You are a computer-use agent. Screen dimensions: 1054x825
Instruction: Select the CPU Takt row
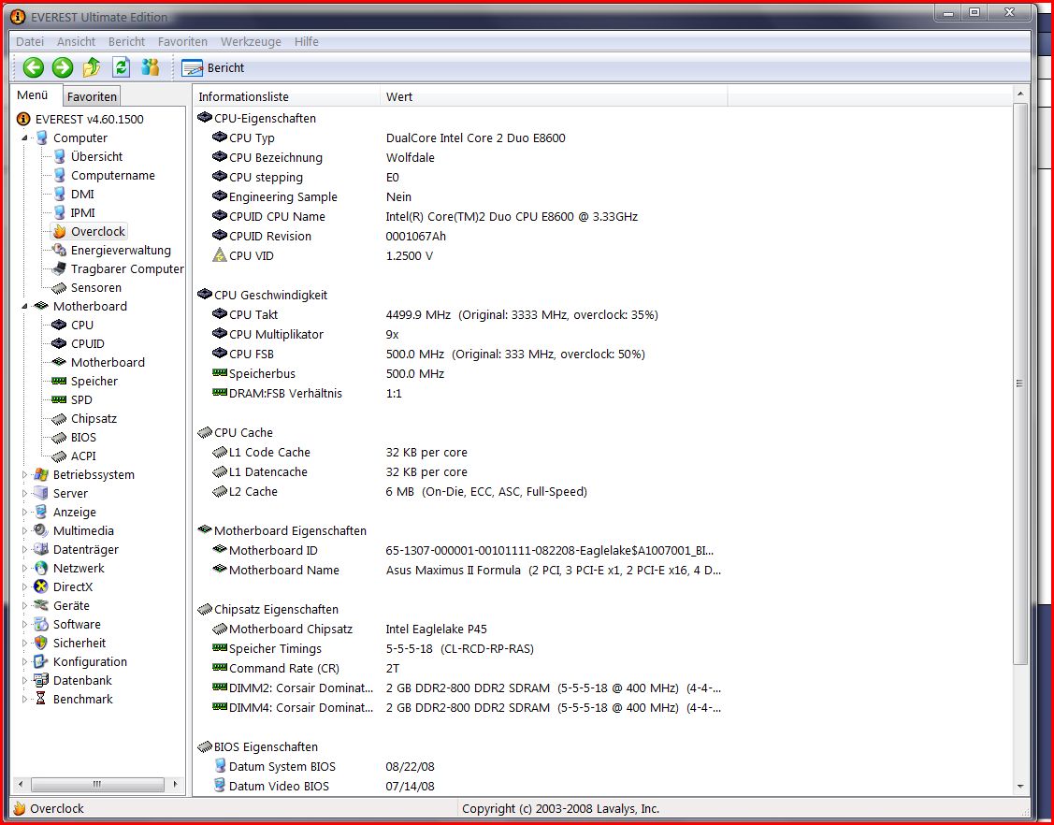[253, 314]
